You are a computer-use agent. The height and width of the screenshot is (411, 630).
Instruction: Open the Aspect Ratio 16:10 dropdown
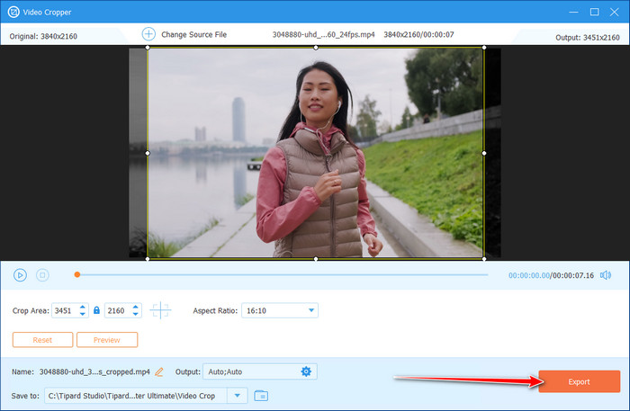click(280, 310)
